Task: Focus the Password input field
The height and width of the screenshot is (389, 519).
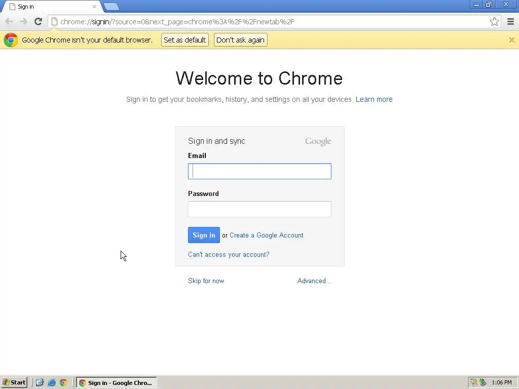Action: click(x=259, y=209)
